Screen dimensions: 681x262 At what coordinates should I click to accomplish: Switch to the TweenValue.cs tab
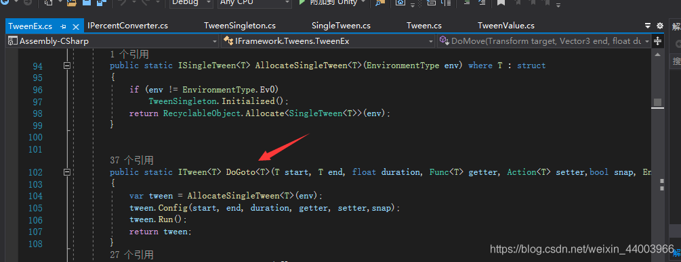tap(506, 26)
